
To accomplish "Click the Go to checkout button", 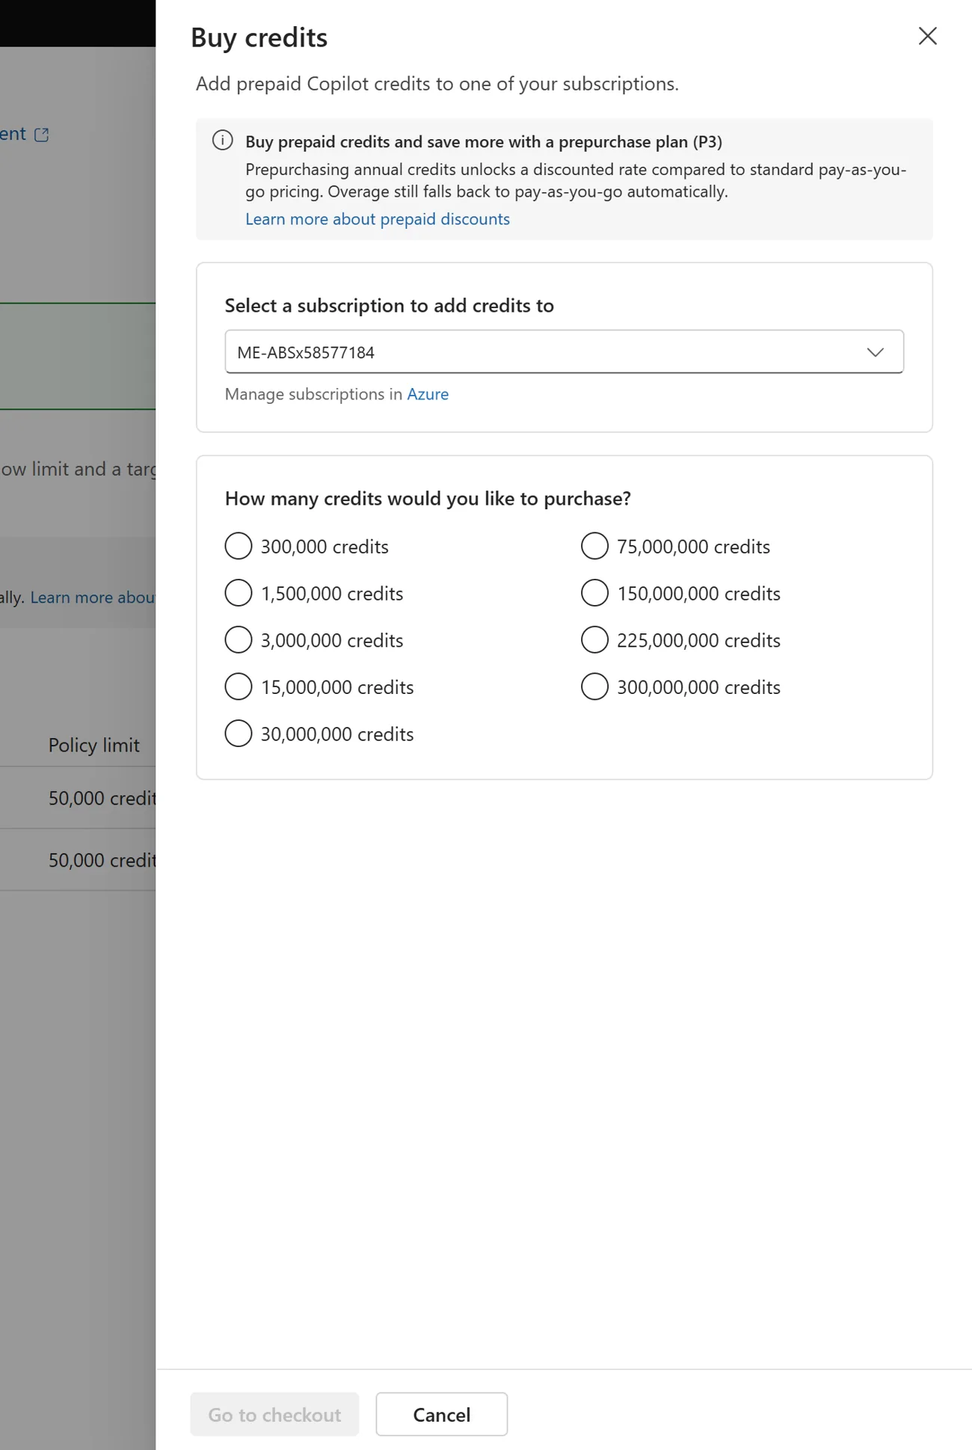I will (274, 1414).
